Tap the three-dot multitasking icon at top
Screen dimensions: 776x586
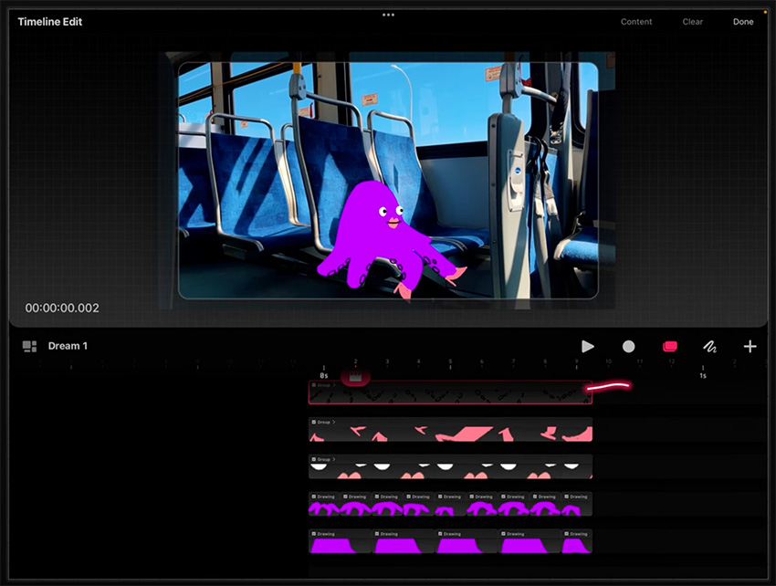(x=388, y=15)
